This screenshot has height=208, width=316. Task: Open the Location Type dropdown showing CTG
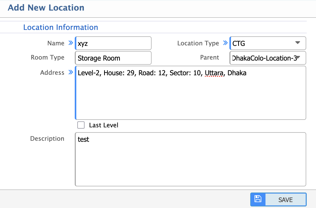(x=263, y=43)
